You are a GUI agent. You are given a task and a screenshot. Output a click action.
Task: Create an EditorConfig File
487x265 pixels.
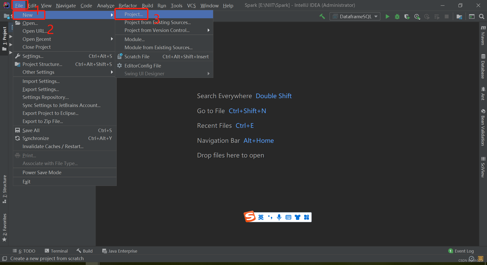164,66
